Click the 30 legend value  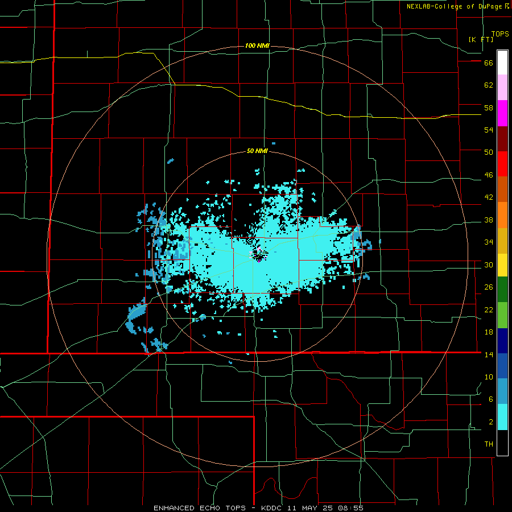pyautogui.click(x=489, y=265)
